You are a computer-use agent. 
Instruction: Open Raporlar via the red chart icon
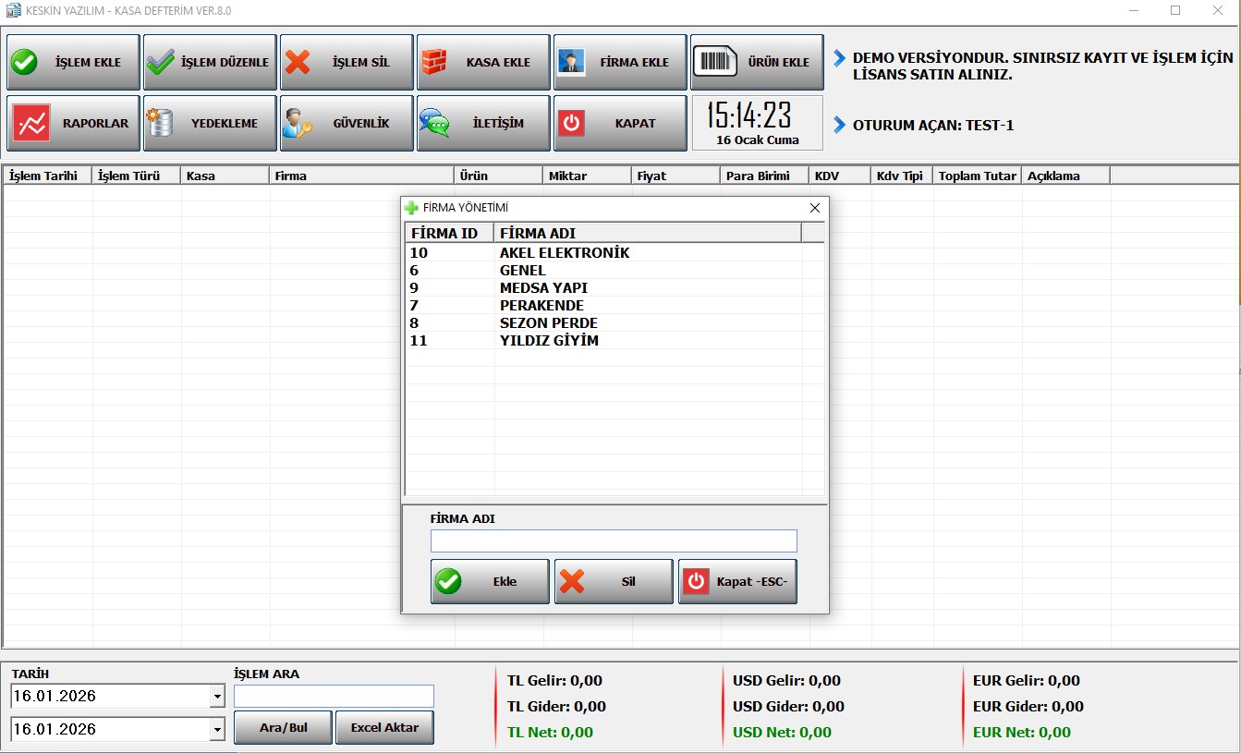pyautogui.click(x=33, y=124)
